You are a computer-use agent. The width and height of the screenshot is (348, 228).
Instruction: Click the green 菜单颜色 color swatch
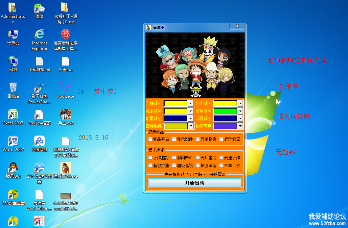(x=225, y=111)
